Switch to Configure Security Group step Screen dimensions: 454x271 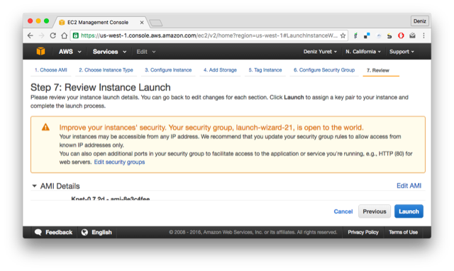point(324,70)
